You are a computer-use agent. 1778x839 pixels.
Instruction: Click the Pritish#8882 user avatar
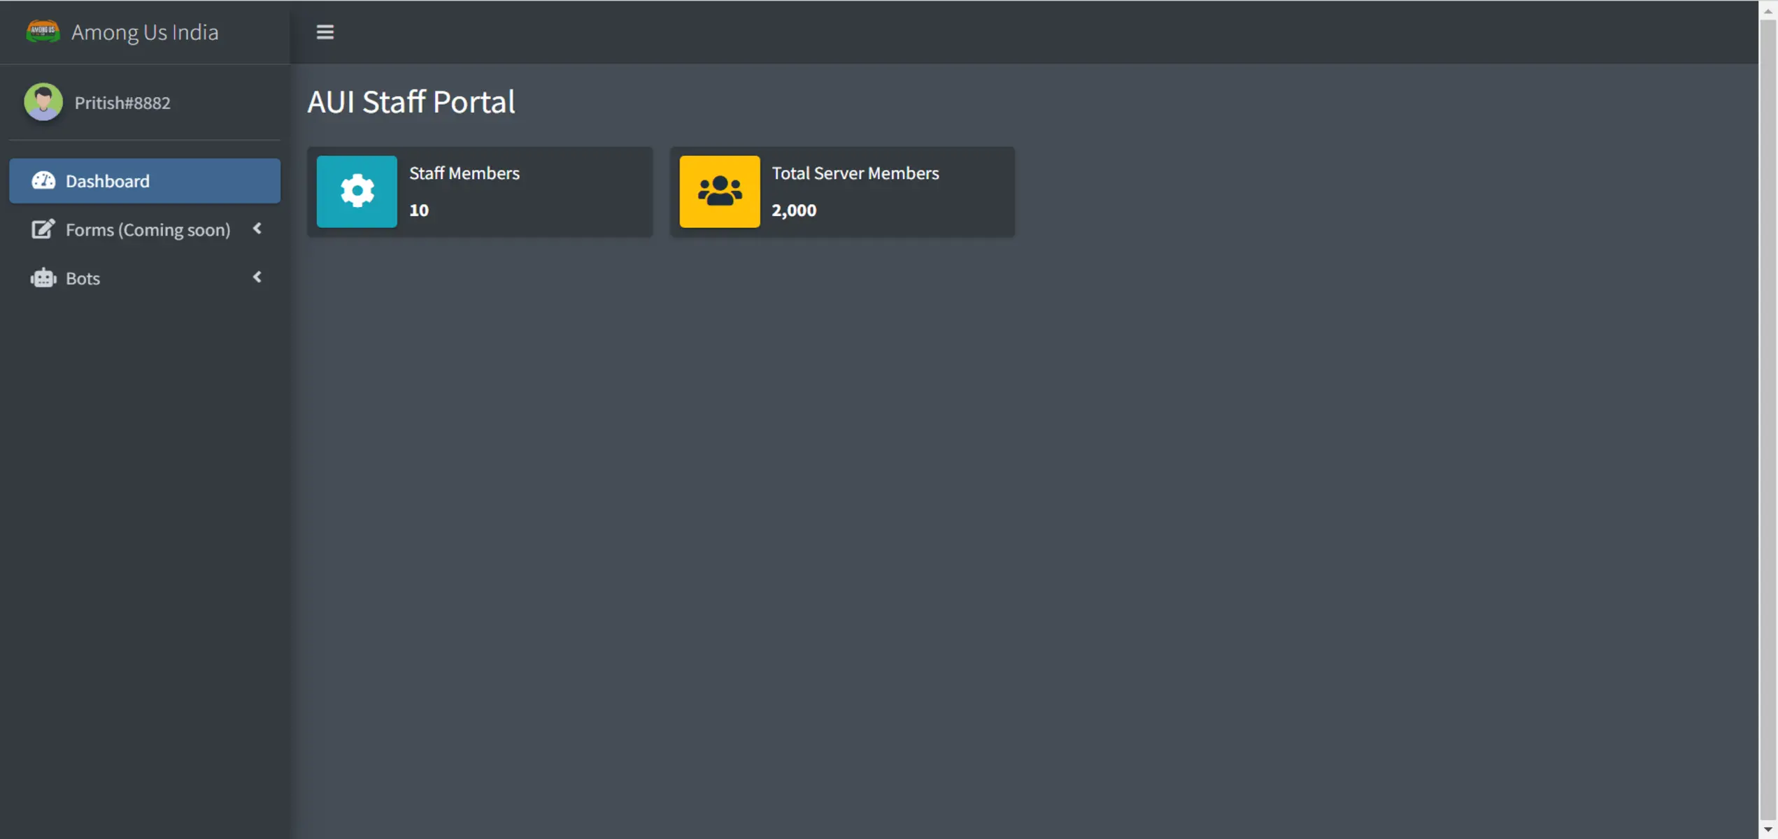[x=43, y=102]
